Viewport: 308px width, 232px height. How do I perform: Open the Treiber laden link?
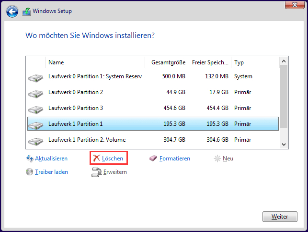coord(51,172)
